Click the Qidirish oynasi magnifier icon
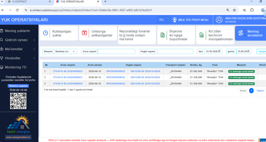 click(x=1, y=40)
